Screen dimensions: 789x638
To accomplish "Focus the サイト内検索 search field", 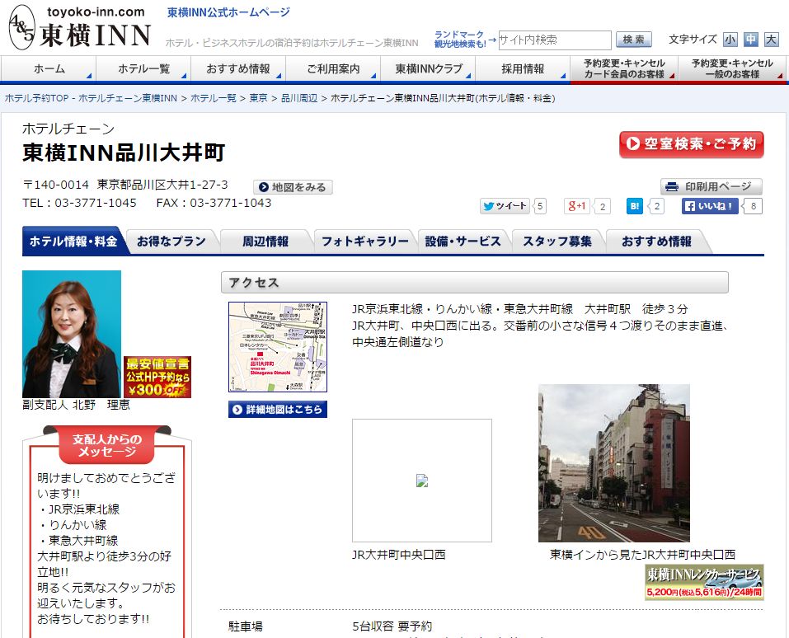I will pos(555,40).
